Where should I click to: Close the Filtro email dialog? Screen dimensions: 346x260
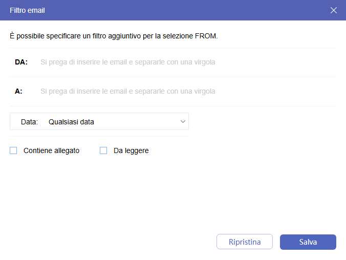click(x=334, y=10)
